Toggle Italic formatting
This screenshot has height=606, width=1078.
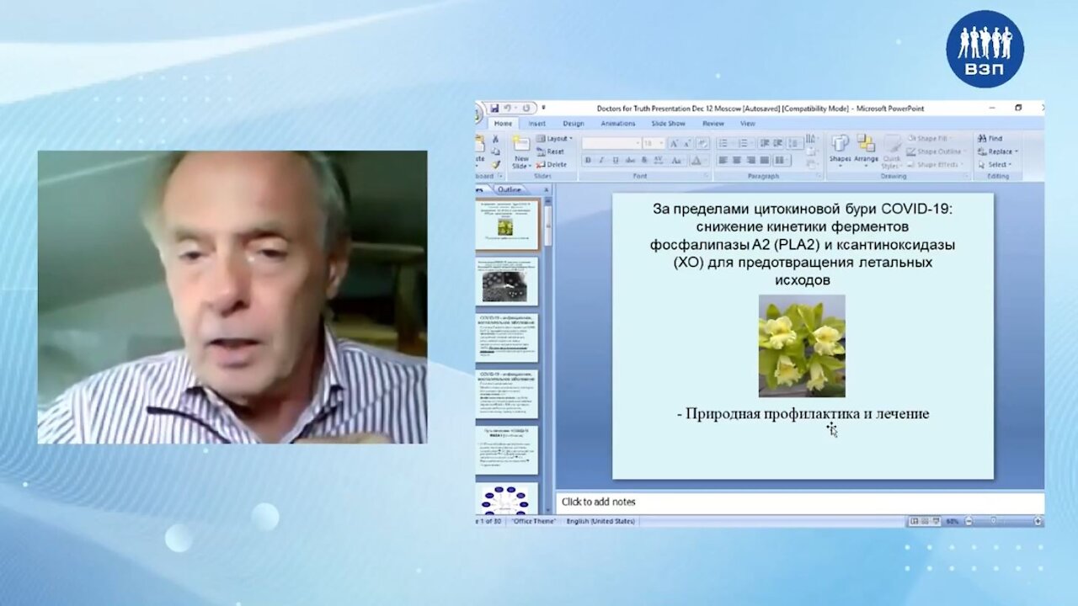click(602, 160)
